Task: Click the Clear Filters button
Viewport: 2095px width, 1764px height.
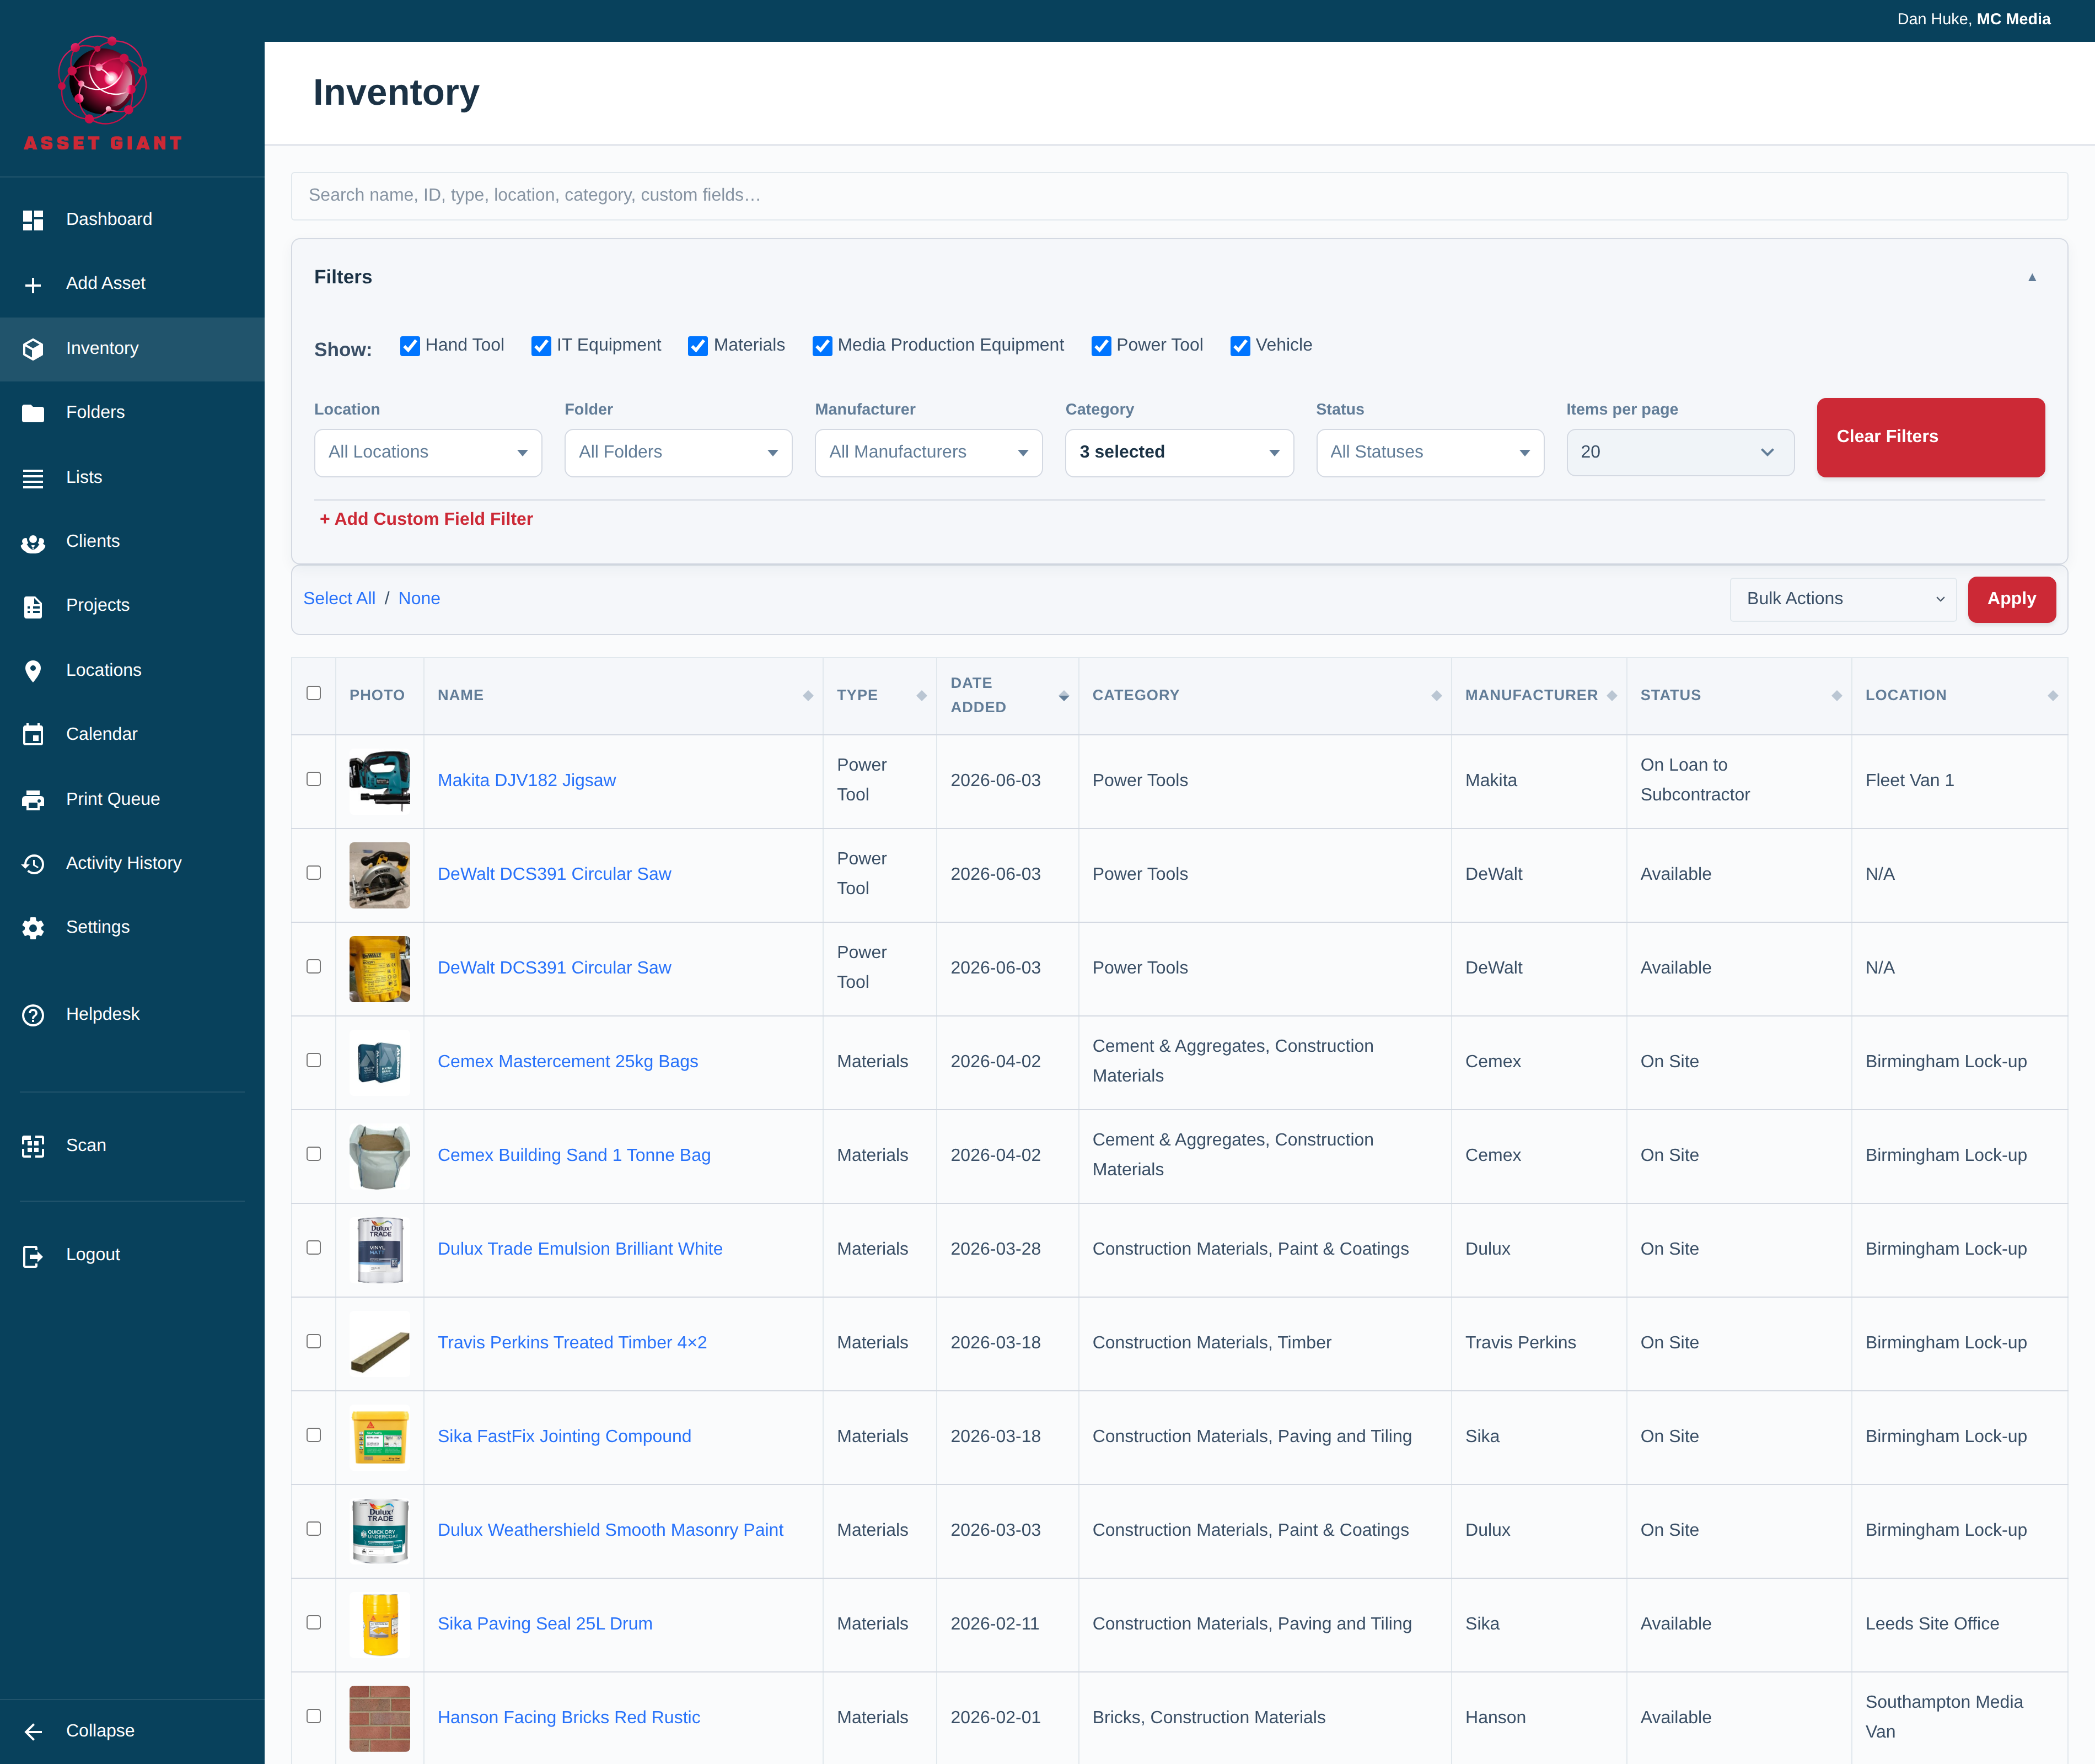Action: tap(1931, 438)
